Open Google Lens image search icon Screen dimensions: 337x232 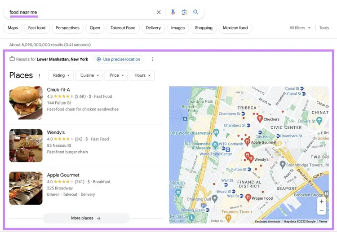coord(184,12)
